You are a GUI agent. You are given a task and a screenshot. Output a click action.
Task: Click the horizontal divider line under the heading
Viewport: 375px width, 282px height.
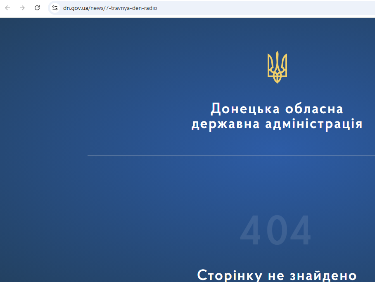(231, 155)
